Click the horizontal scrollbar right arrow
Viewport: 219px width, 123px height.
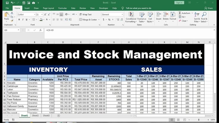click(212, 116)
